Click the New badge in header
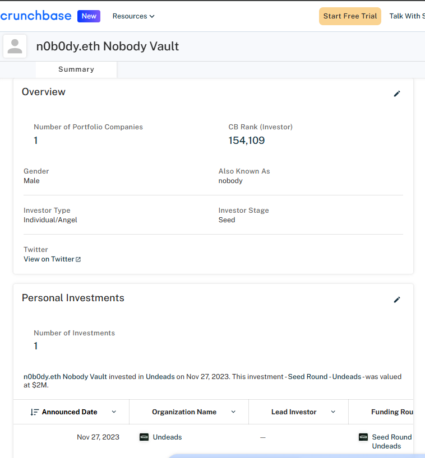This screenshot has width=425, height=458. click(89, 16)
